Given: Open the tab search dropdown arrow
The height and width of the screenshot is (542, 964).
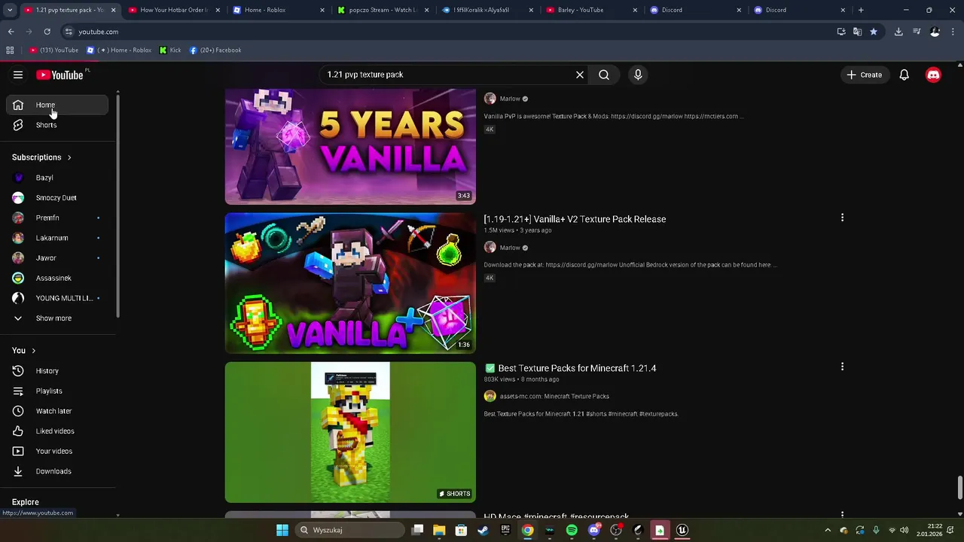Looking at the screenshot, I should (10, 10).
